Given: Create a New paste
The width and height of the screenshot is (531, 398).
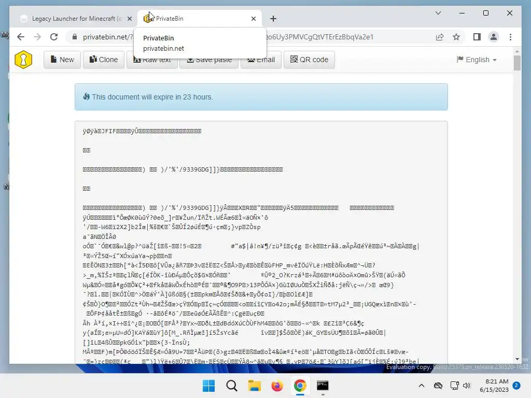Looking at the screenshot, I should (x=62, y=60).
